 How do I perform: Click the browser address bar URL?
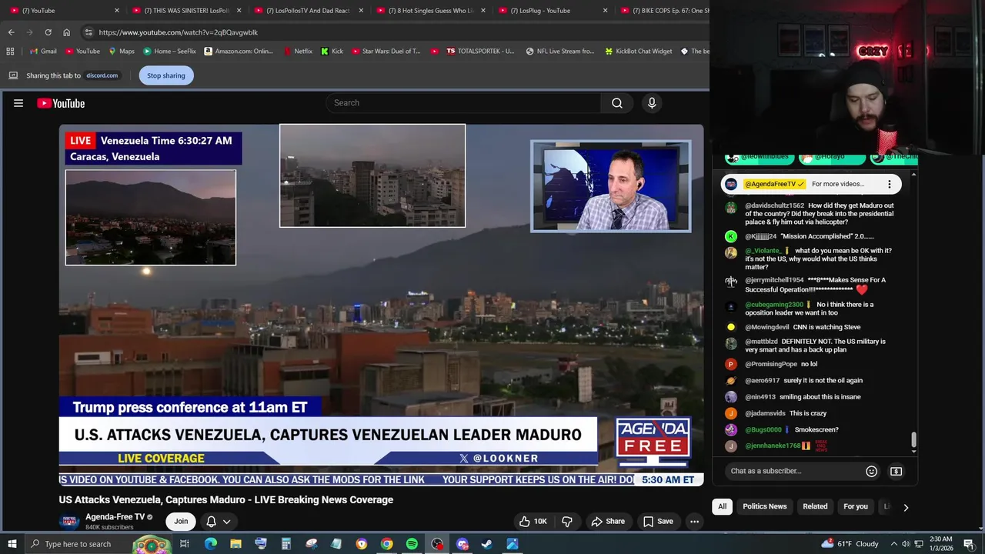[x=179, y=32]
